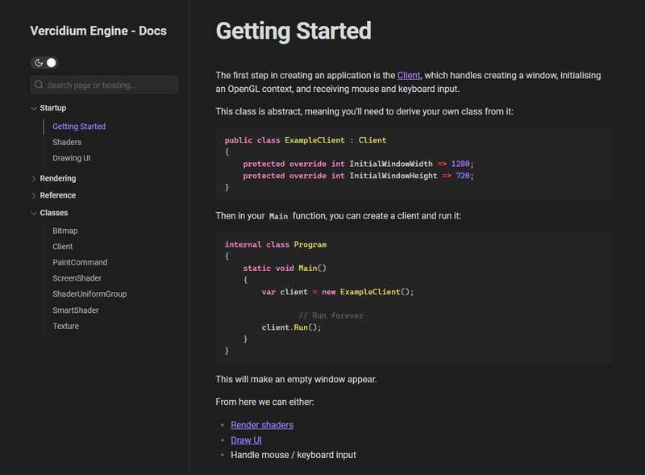Screen dimensions: 645x475
Task: Click the InitialWindowWidth code line
Action: [358, 164]
